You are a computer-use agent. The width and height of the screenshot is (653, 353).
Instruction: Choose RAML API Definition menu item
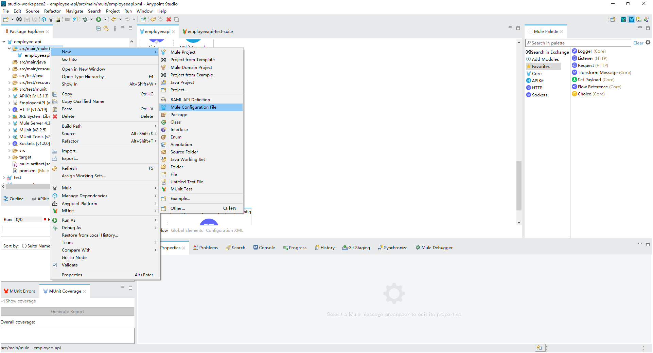[x=201, y=100]
